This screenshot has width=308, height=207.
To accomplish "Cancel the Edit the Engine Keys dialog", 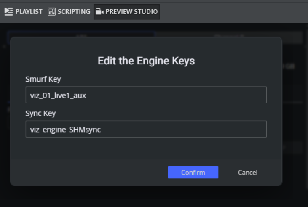I will (x=248, y=172).
